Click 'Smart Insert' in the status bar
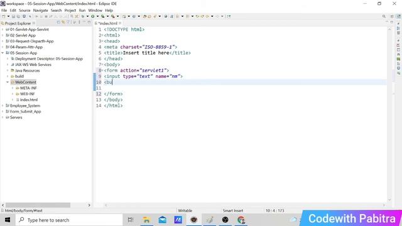Screen dimensions: 402x226 click(233, 211)
